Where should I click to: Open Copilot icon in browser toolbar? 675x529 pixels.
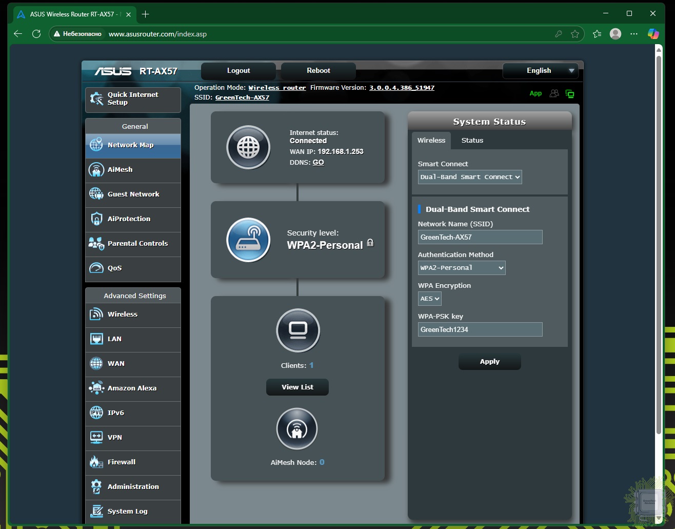tap(653, 34)
